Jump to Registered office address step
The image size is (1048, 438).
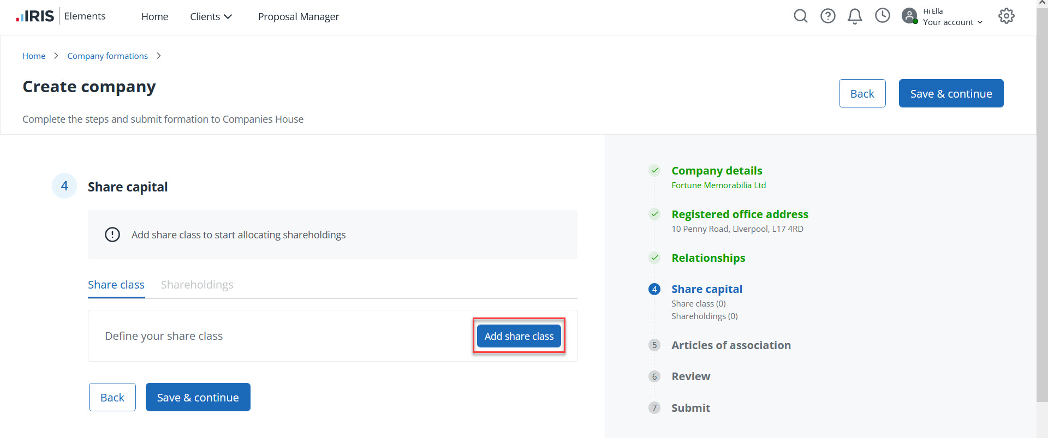(x=739, y=214)
